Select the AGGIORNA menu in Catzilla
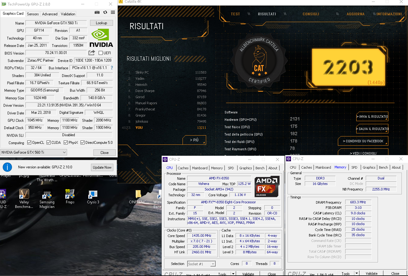Image resolution: width=408 pixels, height=276 pixels. pyautogui.click(x=356, y=14)
